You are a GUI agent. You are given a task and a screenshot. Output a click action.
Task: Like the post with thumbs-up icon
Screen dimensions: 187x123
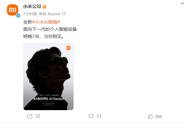coord(150,116)
